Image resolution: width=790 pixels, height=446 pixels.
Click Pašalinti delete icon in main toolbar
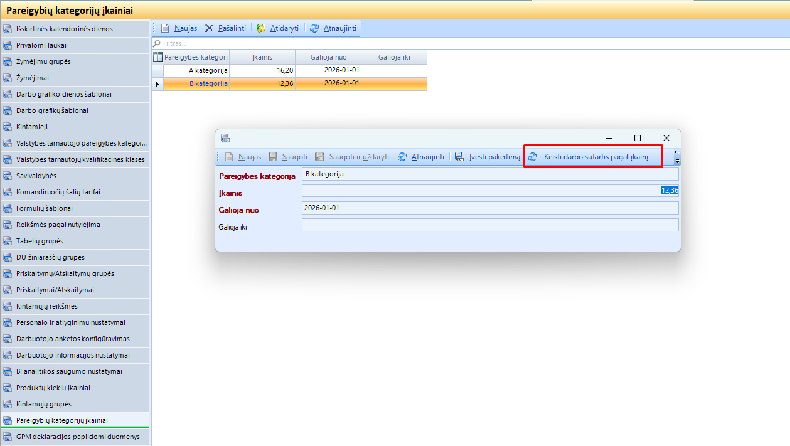tap(209, 28)
